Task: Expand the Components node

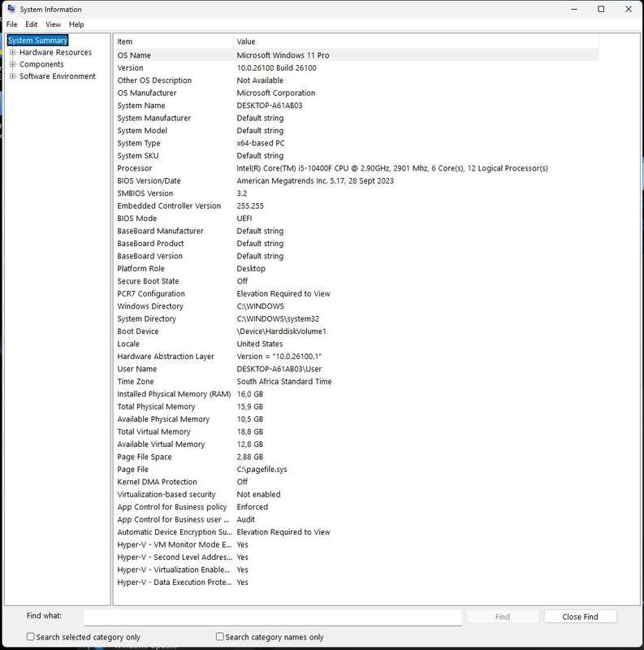Action: [13, 64]
